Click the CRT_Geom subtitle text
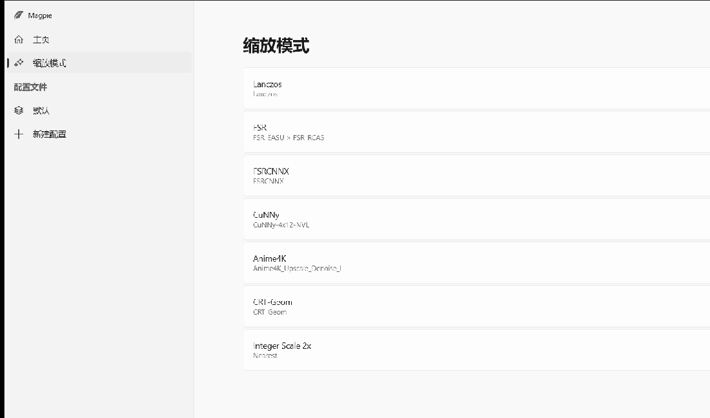The width and height of the screenshot is (710, 418). pyautogui.click(x=270, y=312)
